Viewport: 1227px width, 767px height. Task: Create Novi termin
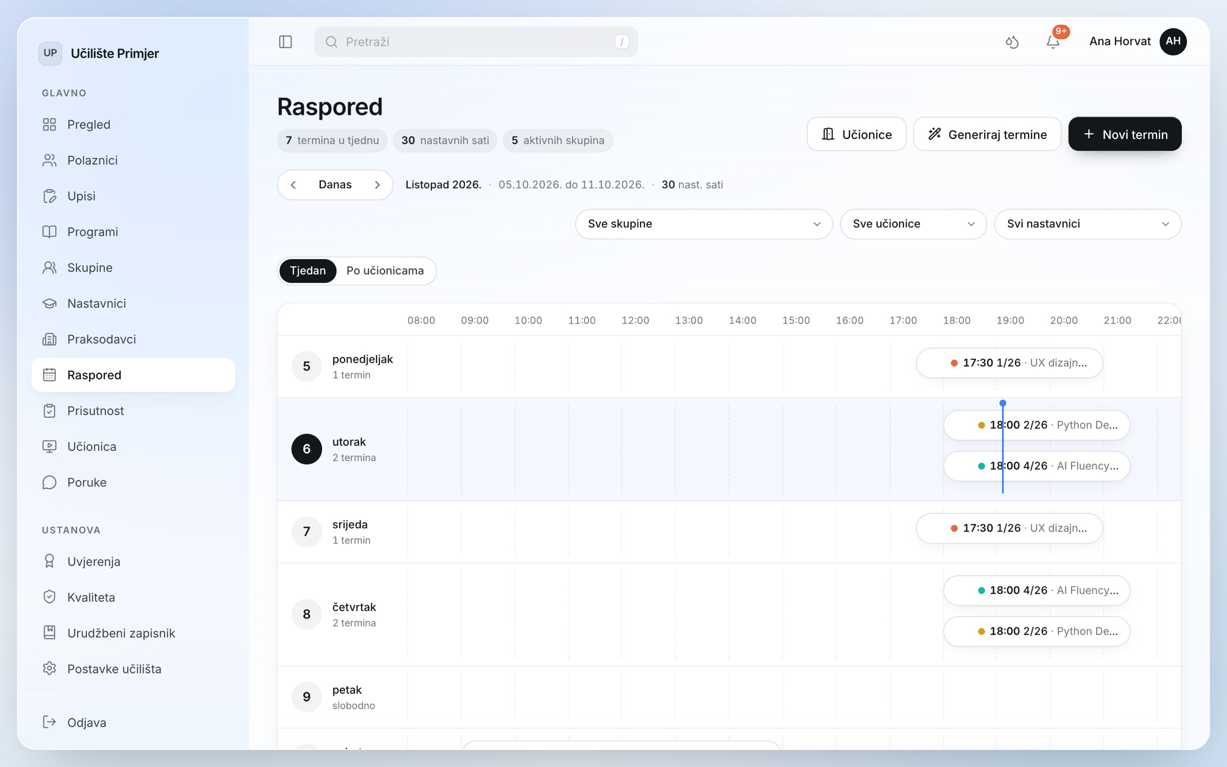[x=1125, y=134]
